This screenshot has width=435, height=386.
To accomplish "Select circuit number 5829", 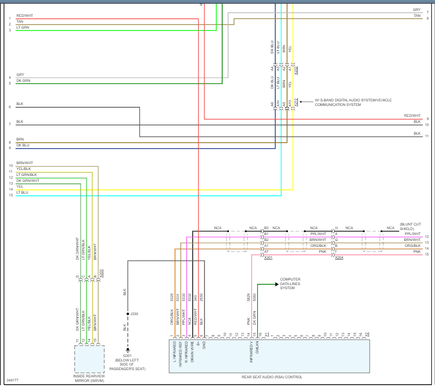I will [248, 297].
